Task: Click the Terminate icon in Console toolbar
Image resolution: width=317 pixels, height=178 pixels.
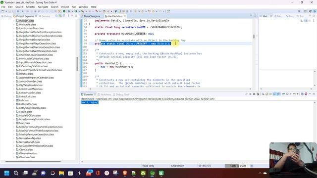Action: coord(250,94)
